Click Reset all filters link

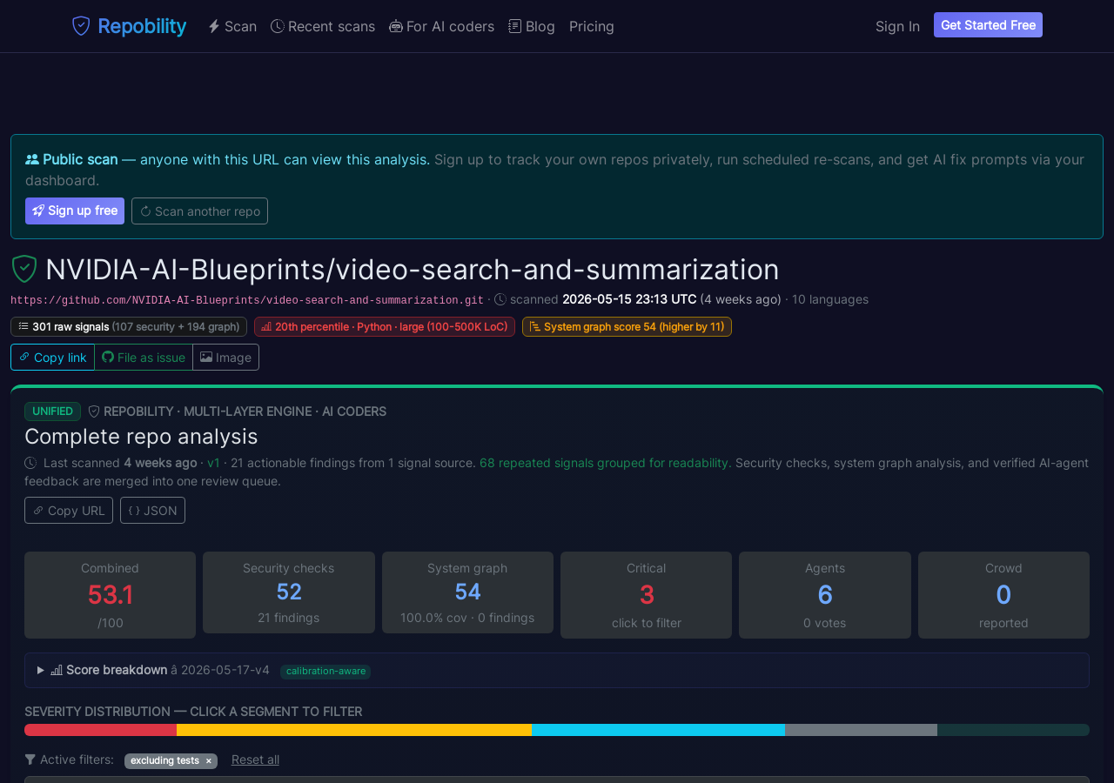point(255,760)
